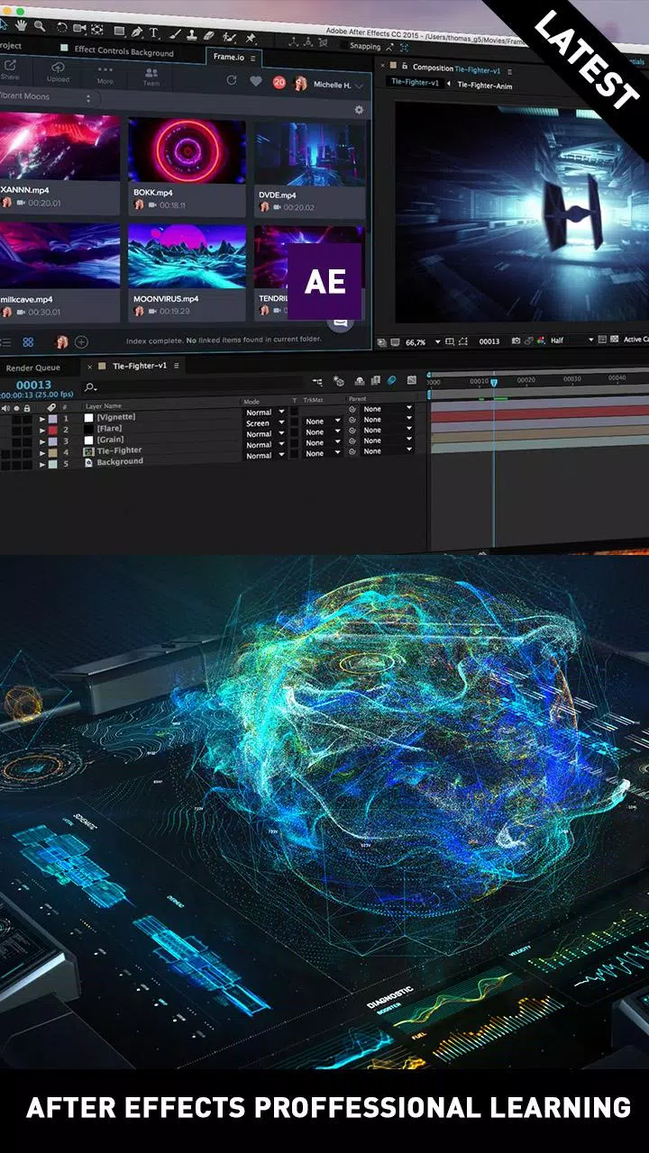Select the Zoom magnifier tool
Image resolution: width=649 pixels, height=1153 pixels.
tap(40, 26)
